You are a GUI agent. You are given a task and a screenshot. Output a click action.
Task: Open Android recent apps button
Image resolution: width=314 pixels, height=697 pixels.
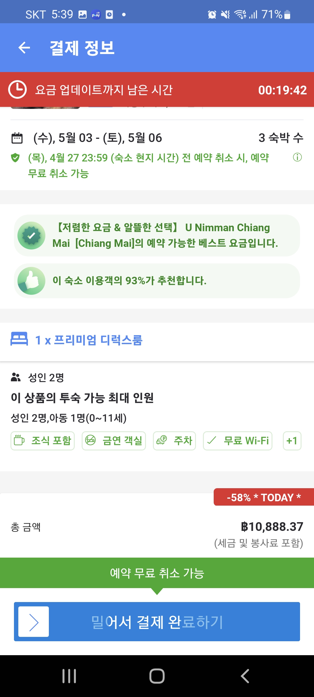(69, 676)
